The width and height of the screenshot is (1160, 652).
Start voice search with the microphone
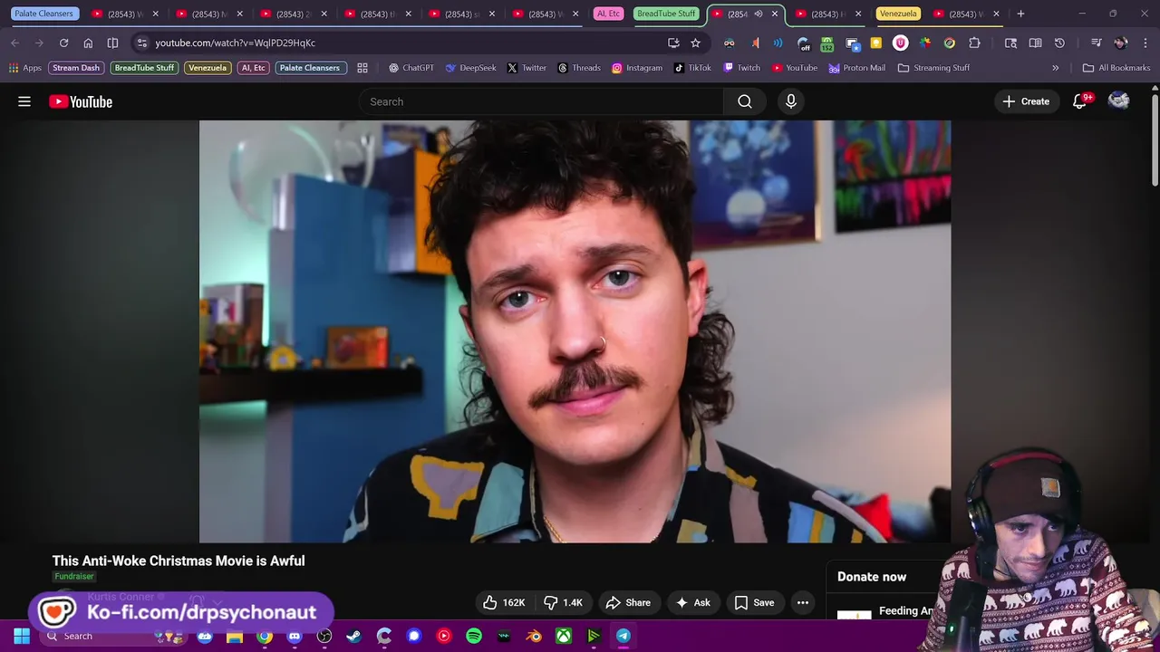coord(791,101)
